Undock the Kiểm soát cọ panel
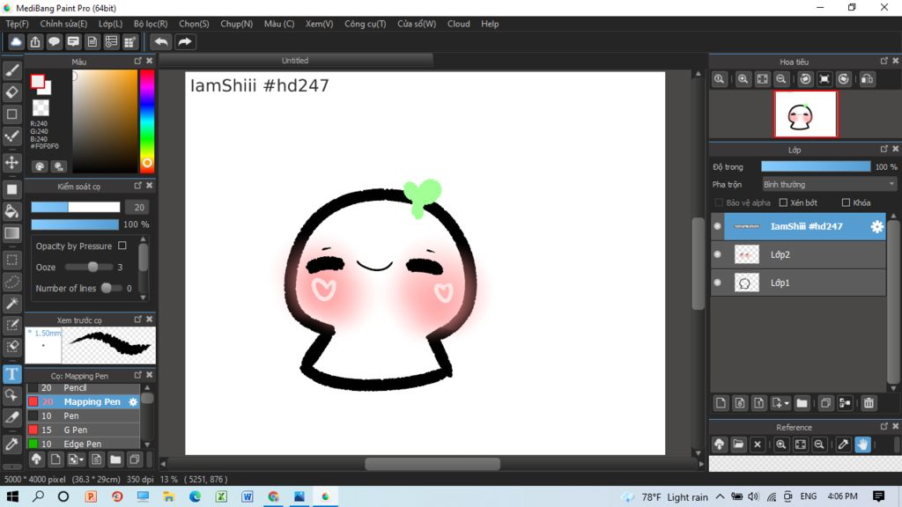 tap(137, 185)
